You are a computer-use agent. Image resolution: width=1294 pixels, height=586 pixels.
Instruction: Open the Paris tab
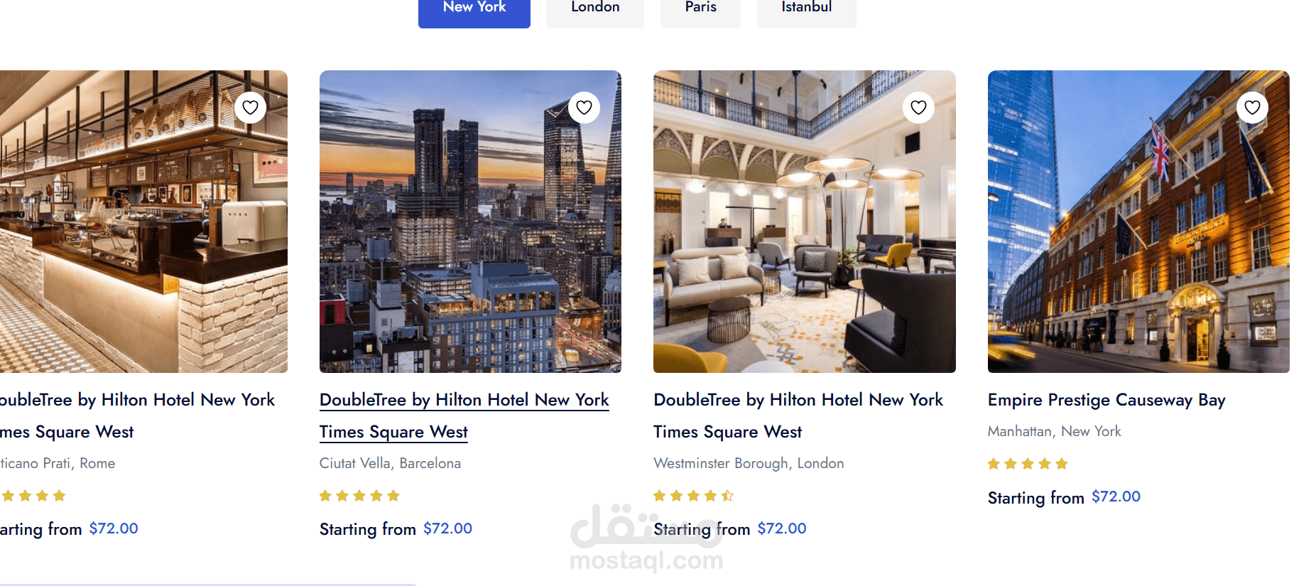point(700,10)
